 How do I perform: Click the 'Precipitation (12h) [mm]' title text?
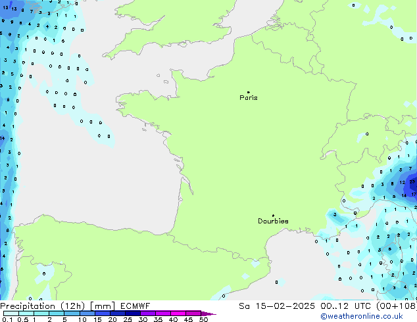coord(58,306)
